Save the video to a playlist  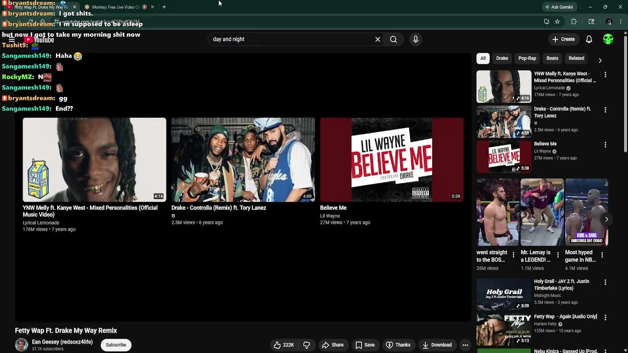[365, 345]
